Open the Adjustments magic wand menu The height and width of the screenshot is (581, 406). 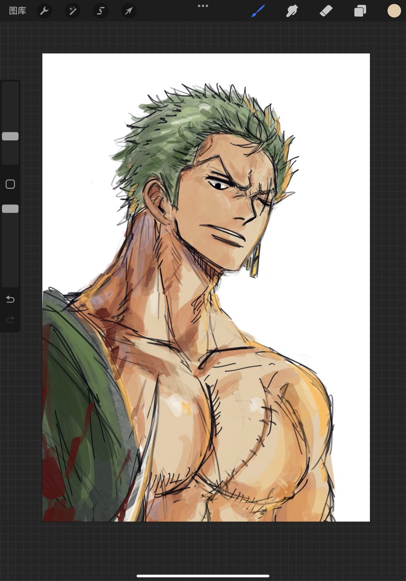coord(73,11)
